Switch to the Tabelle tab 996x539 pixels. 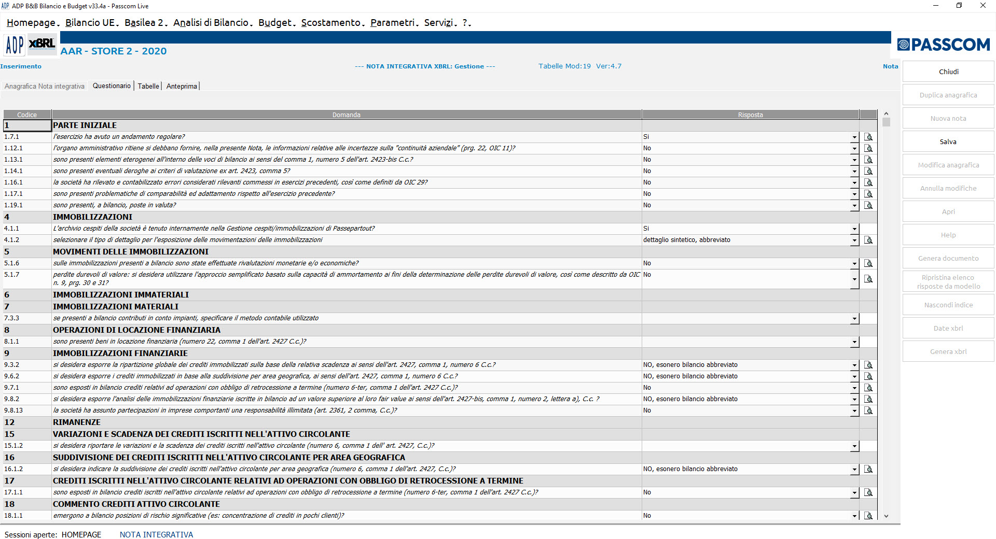(148, 87)
